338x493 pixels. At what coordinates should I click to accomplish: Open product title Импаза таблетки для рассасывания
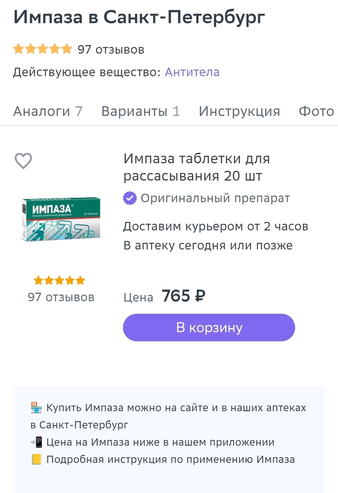click(x=197, y=167)
